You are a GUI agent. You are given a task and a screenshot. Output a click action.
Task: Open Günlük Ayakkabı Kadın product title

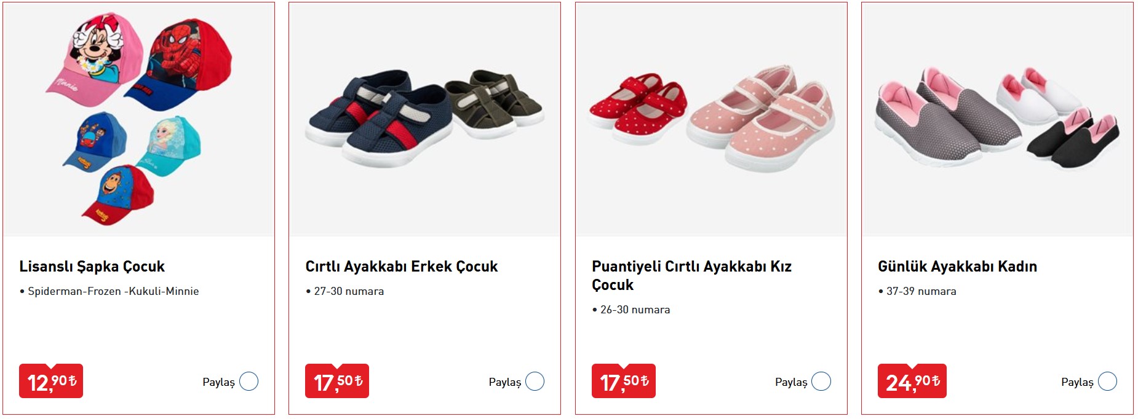coord(957,267)
